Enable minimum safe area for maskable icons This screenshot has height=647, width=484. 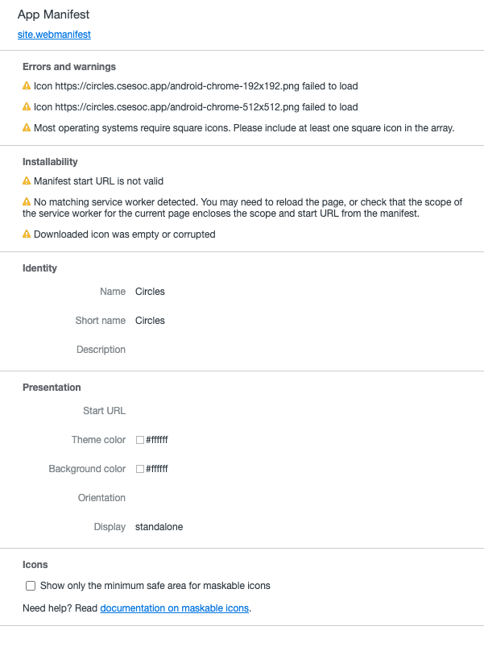click(x=30, y=586)
